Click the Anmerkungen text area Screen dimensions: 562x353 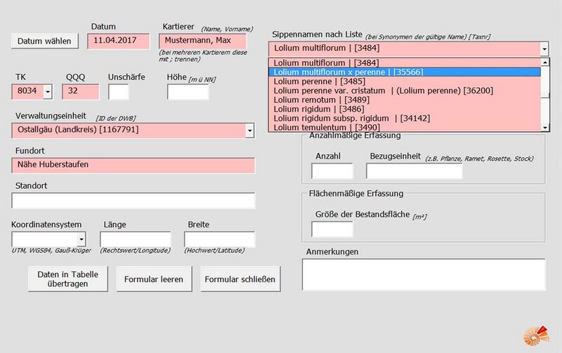[x=424, y=274]
